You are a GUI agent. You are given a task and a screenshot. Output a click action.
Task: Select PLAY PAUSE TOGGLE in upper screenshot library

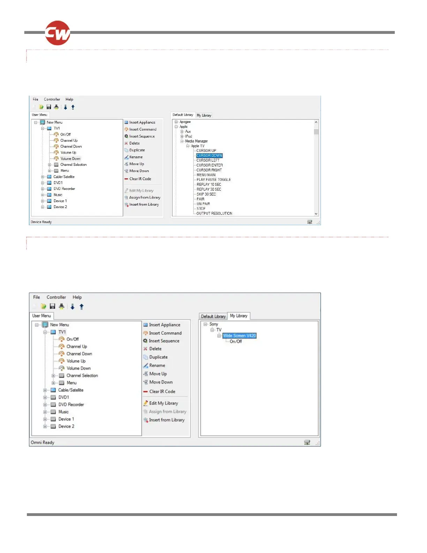tap(213, 180)
